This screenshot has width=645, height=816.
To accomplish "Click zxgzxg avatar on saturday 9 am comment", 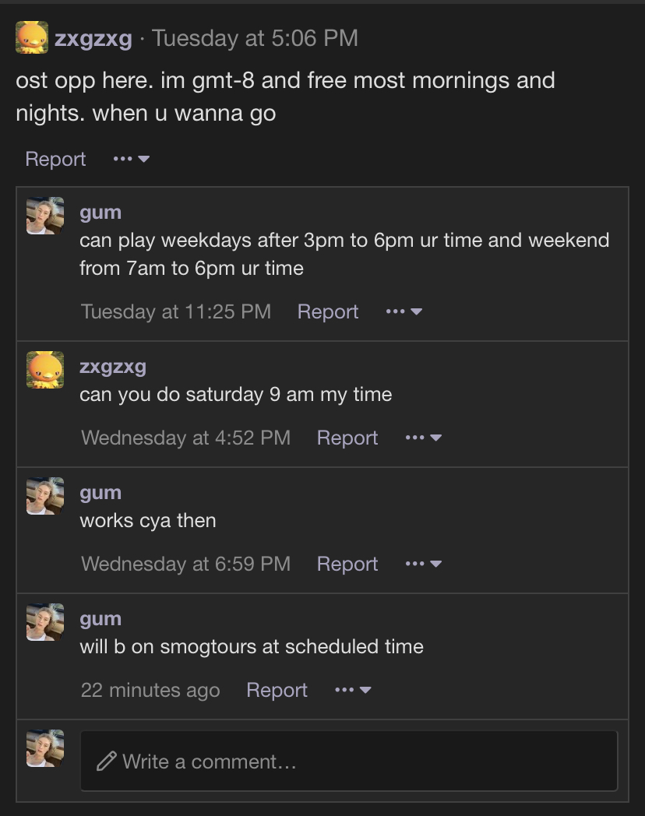I will [45, 370].
